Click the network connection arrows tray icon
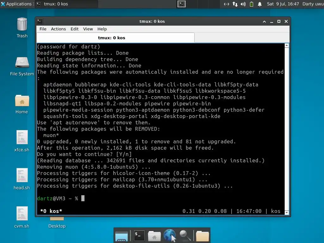The height and width of the screenshot is (243, 324). (x=235, y=4)
